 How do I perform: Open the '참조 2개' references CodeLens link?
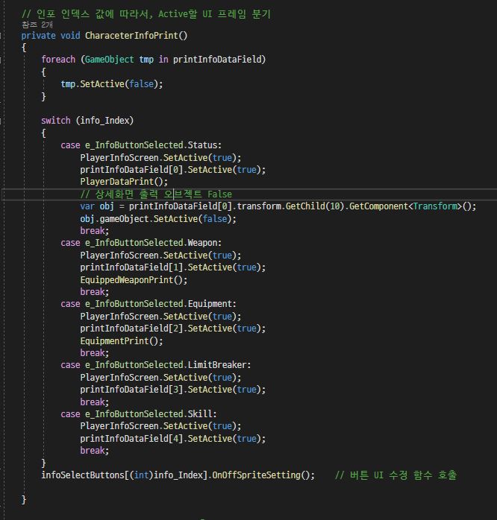[x=37, y=25]
